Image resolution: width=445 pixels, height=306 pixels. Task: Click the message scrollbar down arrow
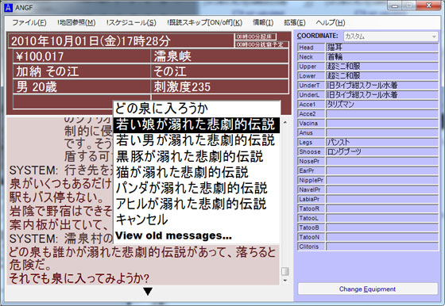pos(285,281)
